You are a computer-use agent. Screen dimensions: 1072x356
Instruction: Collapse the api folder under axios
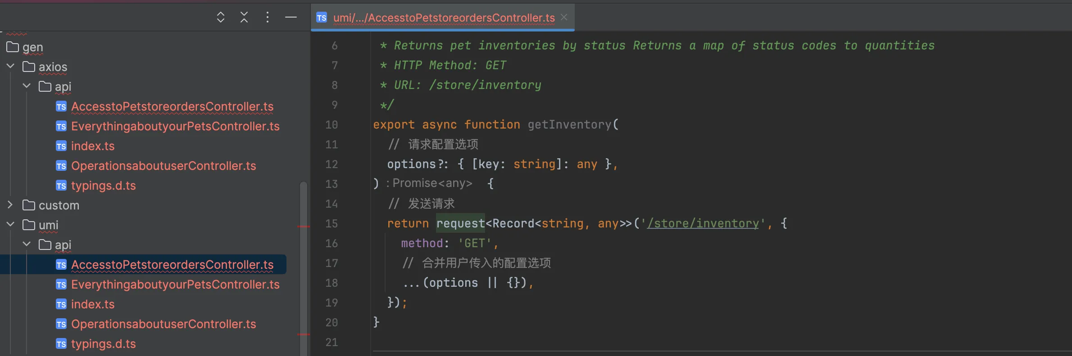(x=27, y=86)
